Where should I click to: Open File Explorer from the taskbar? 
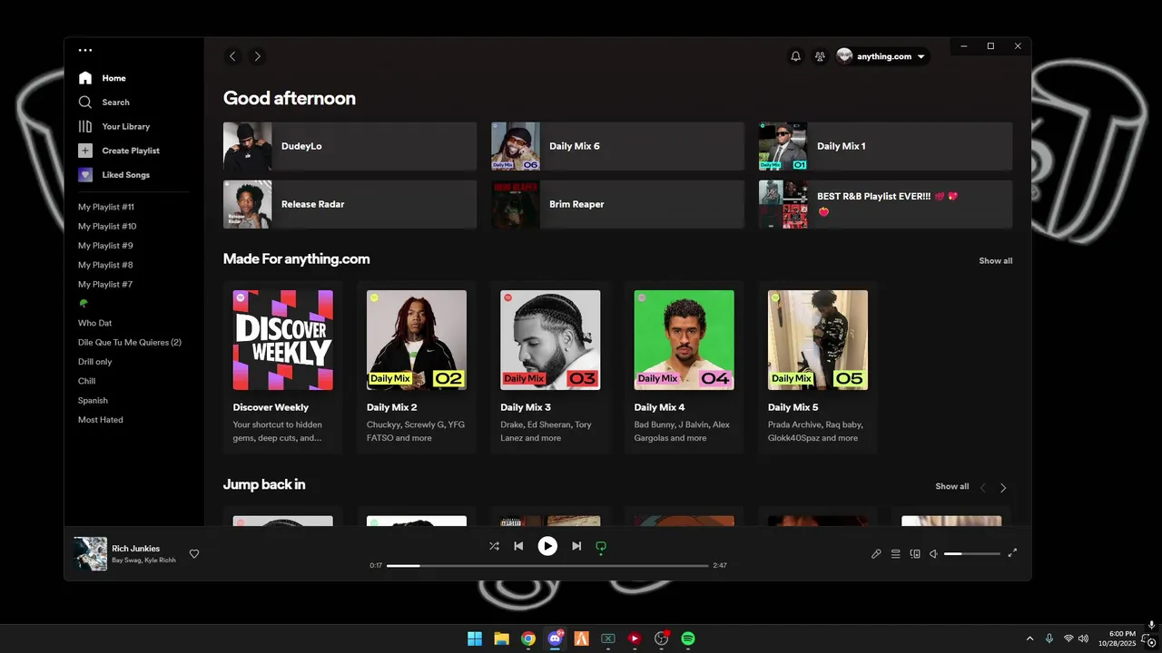(x=501, y=638)
